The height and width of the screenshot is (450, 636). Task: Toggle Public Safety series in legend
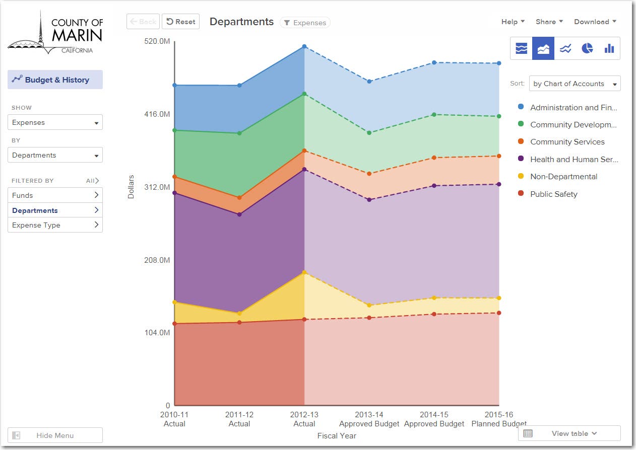coord(553,194)
